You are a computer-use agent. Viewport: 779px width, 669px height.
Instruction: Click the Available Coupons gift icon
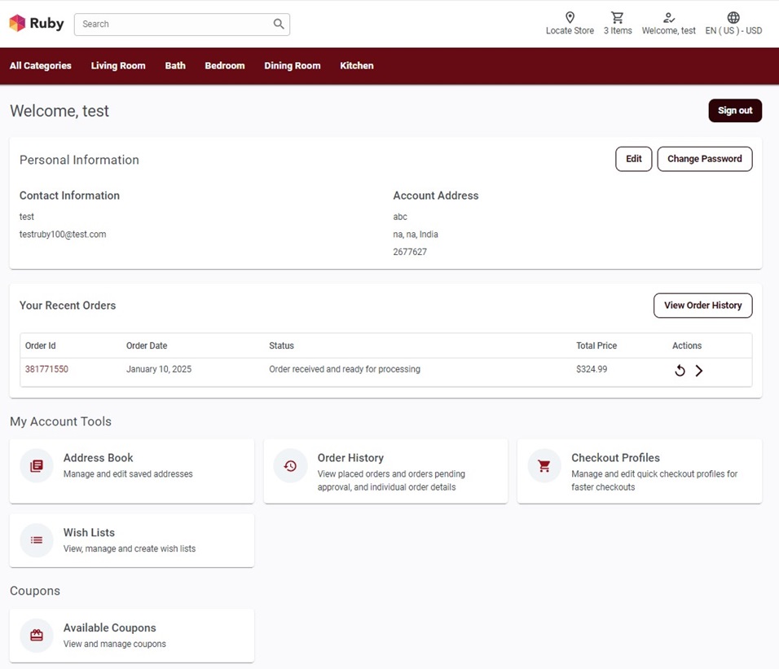coord(37,636)
